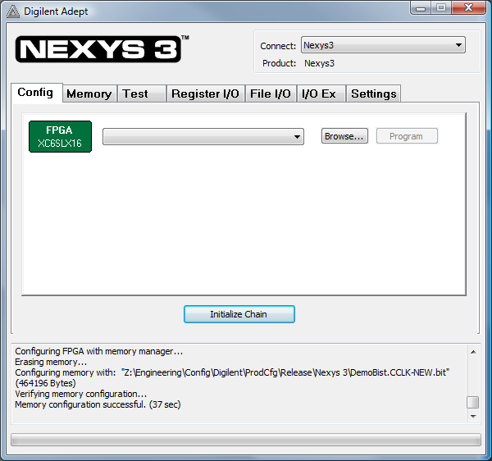Click the log scrollbar up arrow
The width and height of the screenshot is (492, 461).
pos(473,352)
